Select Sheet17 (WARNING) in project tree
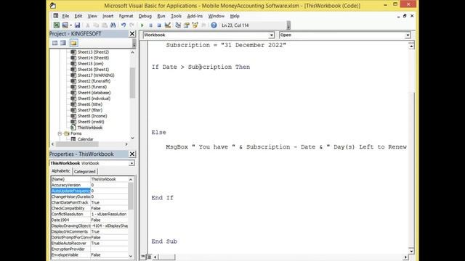The height and width of the screenshot is (261, 465). pyautogui.click(x=96, y=75)
